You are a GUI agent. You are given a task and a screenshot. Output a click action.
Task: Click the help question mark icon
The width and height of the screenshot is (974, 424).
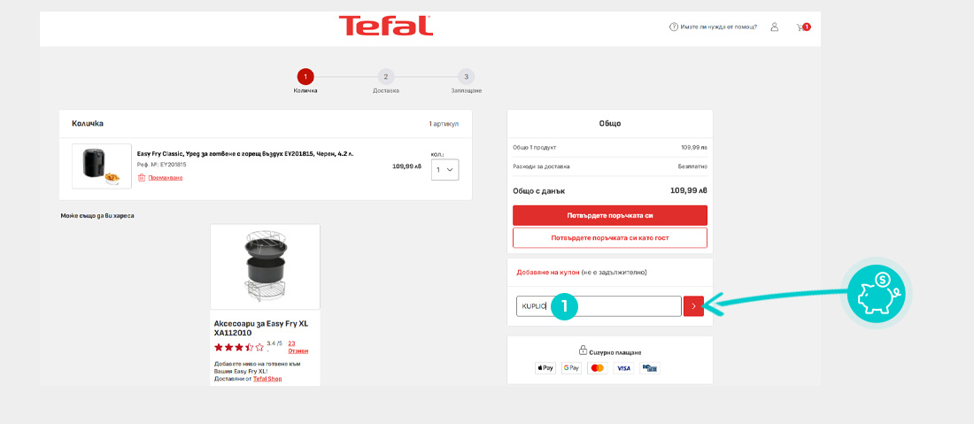coord(674,27)
